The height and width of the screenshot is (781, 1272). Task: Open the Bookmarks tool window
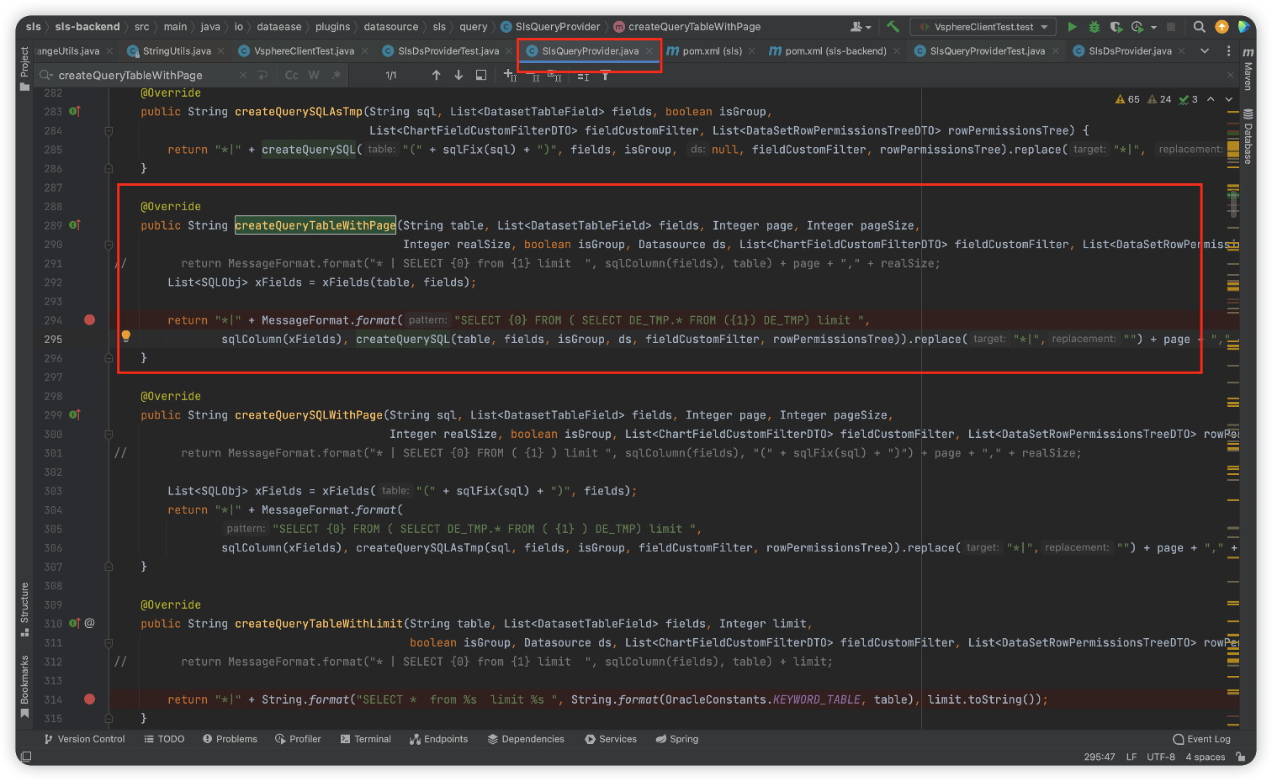pos(24,686)
